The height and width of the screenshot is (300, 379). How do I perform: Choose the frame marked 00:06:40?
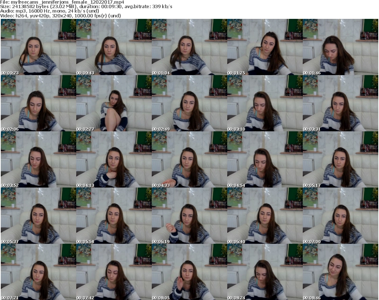(265, 216)
